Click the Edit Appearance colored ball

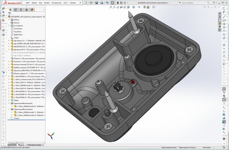(x=144, y=7)
